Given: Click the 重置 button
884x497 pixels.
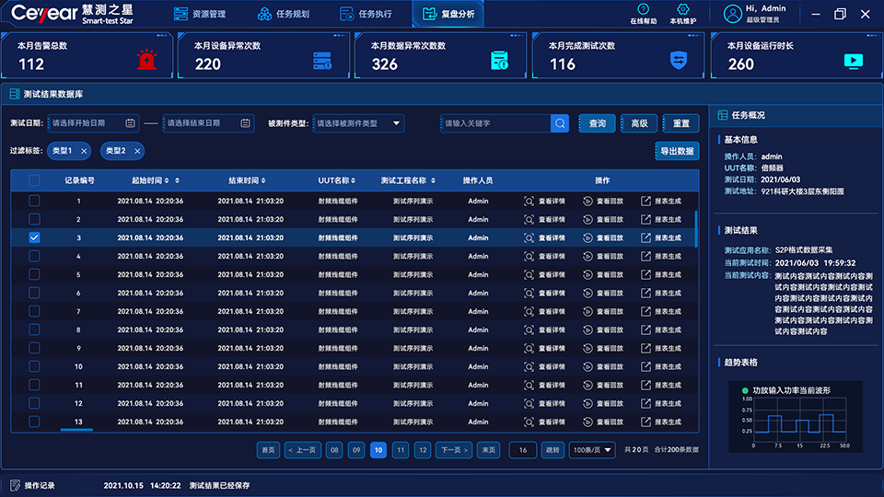Looking at the screenshot, I should click(680, 123).
